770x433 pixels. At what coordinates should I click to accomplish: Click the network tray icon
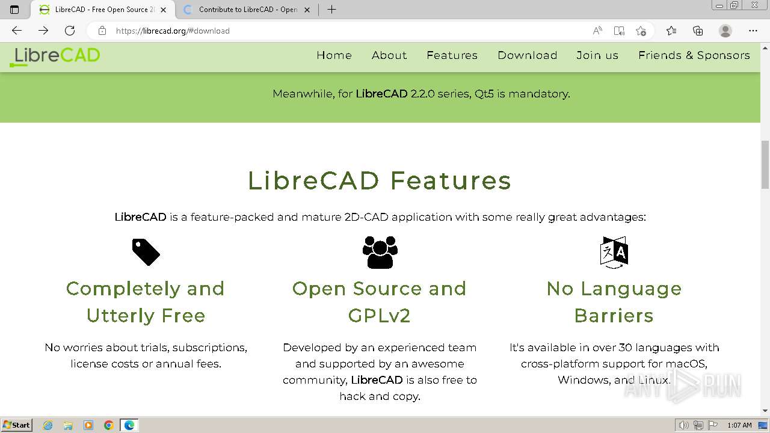click(x=698, y=425)
